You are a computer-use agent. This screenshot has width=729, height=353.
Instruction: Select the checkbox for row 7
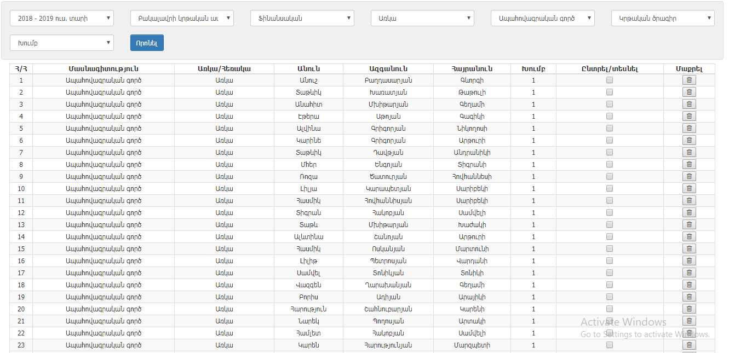pyautogui.click(x=610, y=152)
